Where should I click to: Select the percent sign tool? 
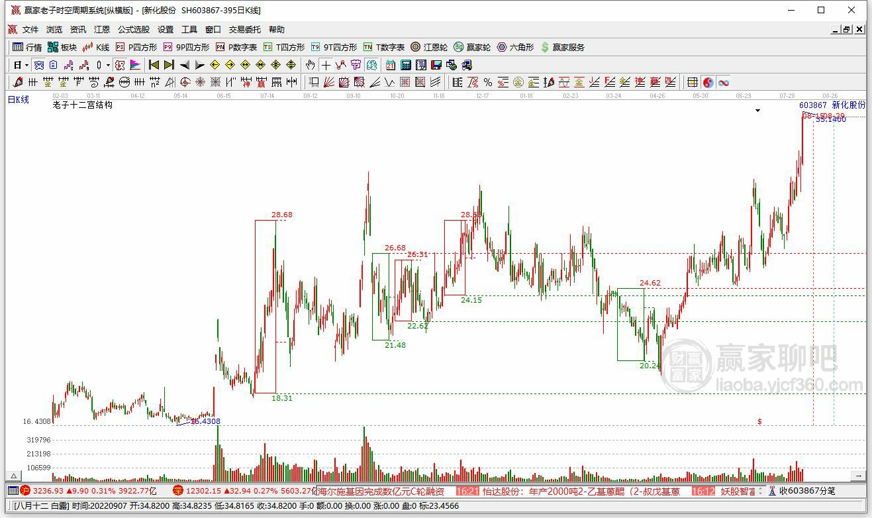pos(487,82)
